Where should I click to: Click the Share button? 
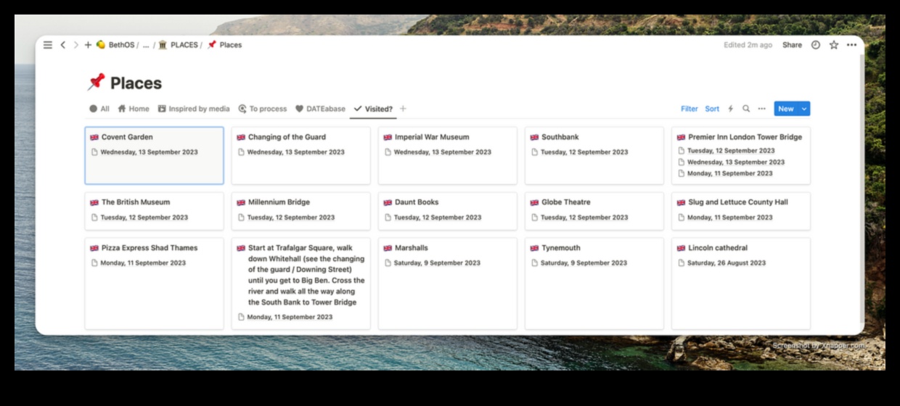[x=792, y=45]
